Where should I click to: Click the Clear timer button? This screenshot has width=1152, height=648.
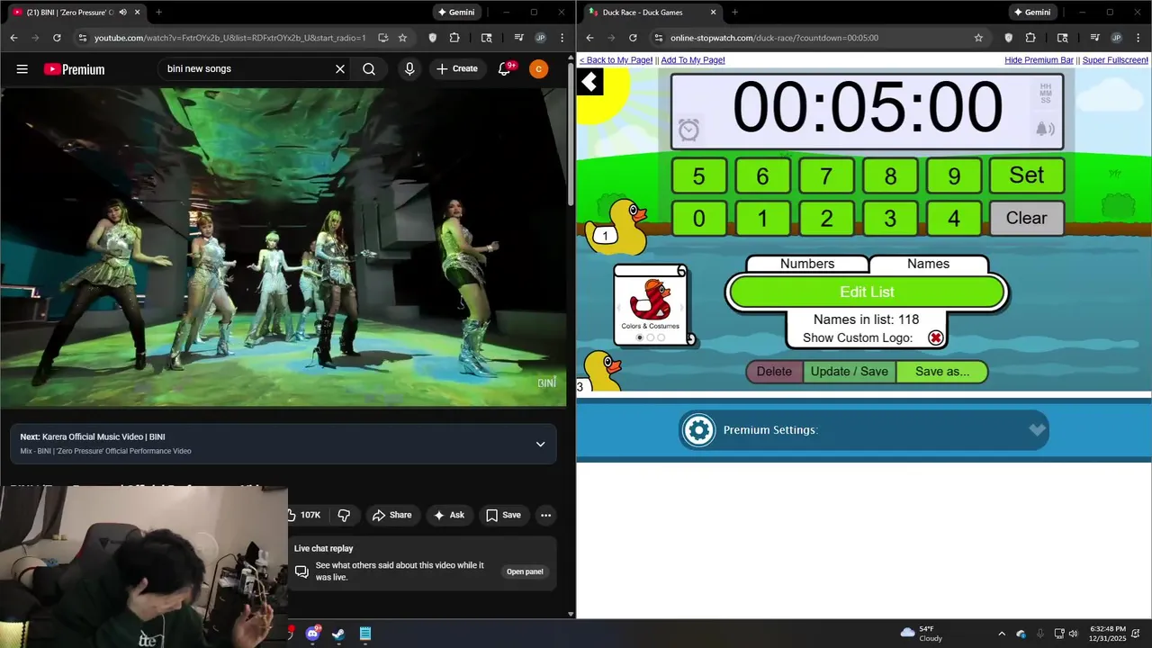point(1026,218)
